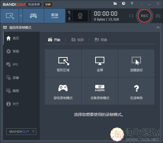
Task: Open the 常规 general settings sidebar item
Action: coord(21,51)
